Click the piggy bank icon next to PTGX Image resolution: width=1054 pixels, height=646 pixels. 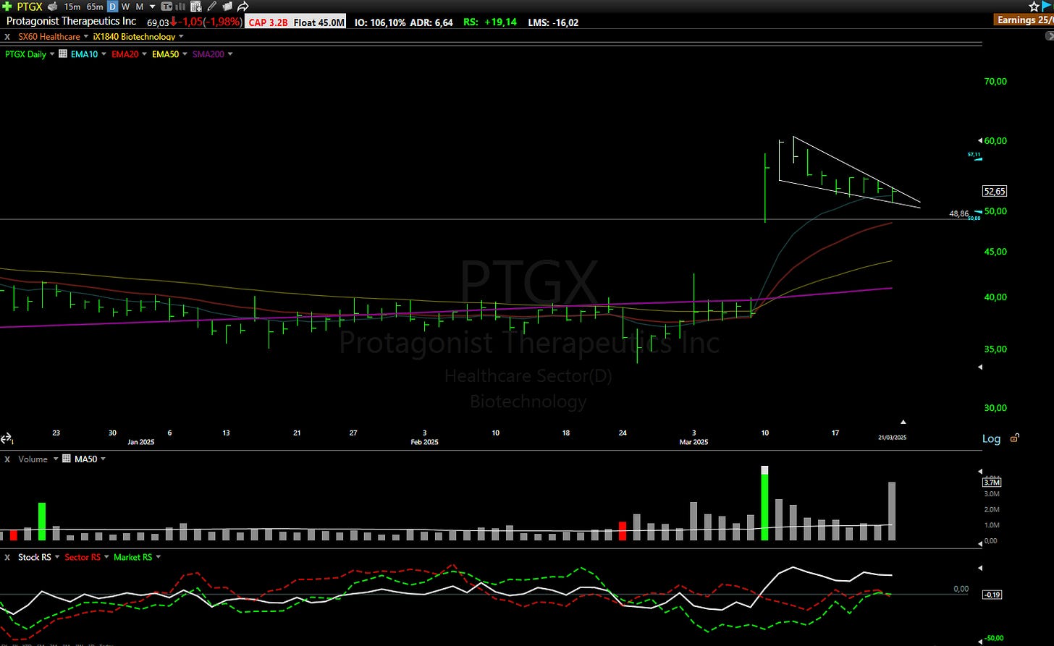tap(52, 7)
